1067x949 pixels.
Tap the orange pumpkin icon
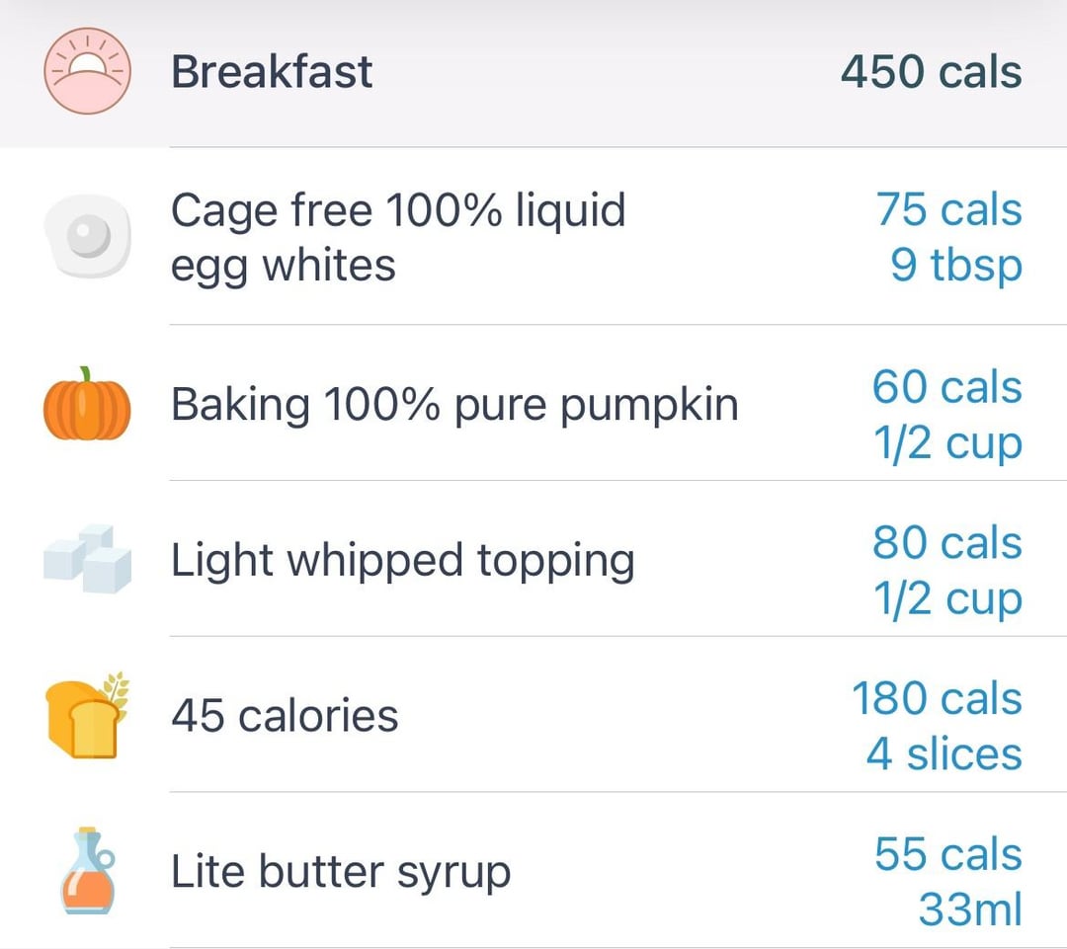coord(87,404)
